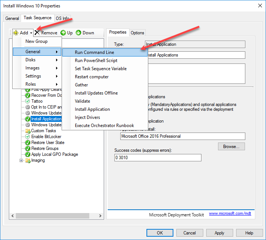Viewport: 266px width, 240px height.
Task: Open the Add dropdown arrow
Action: point(31,33)
